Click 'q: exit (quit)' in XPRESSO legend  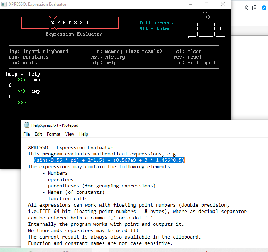(x=199, y=63)
